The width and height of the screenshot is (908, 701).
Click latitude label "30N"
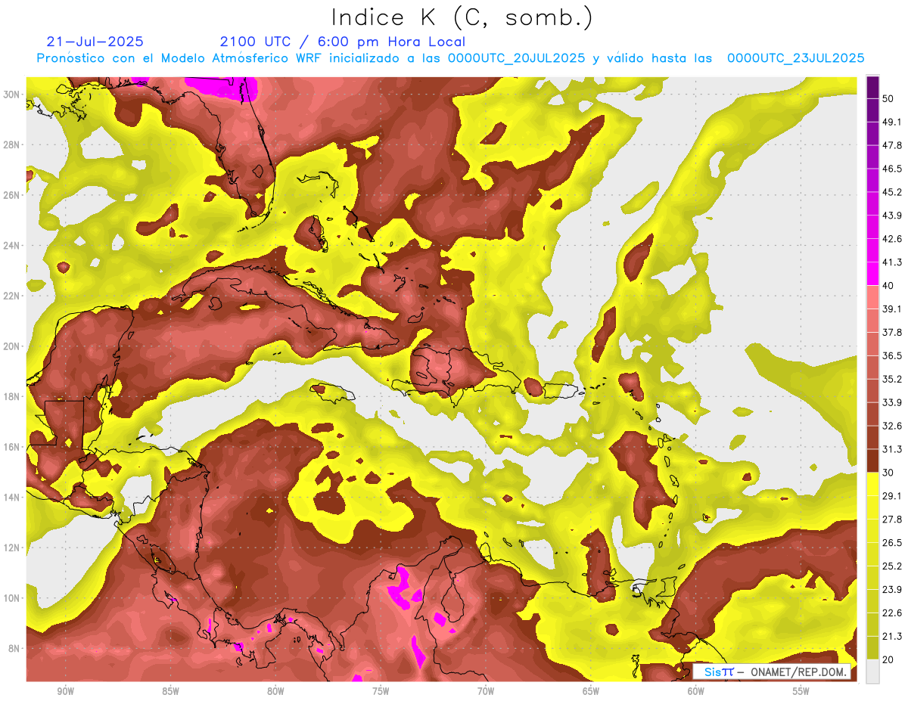[11, 94]
